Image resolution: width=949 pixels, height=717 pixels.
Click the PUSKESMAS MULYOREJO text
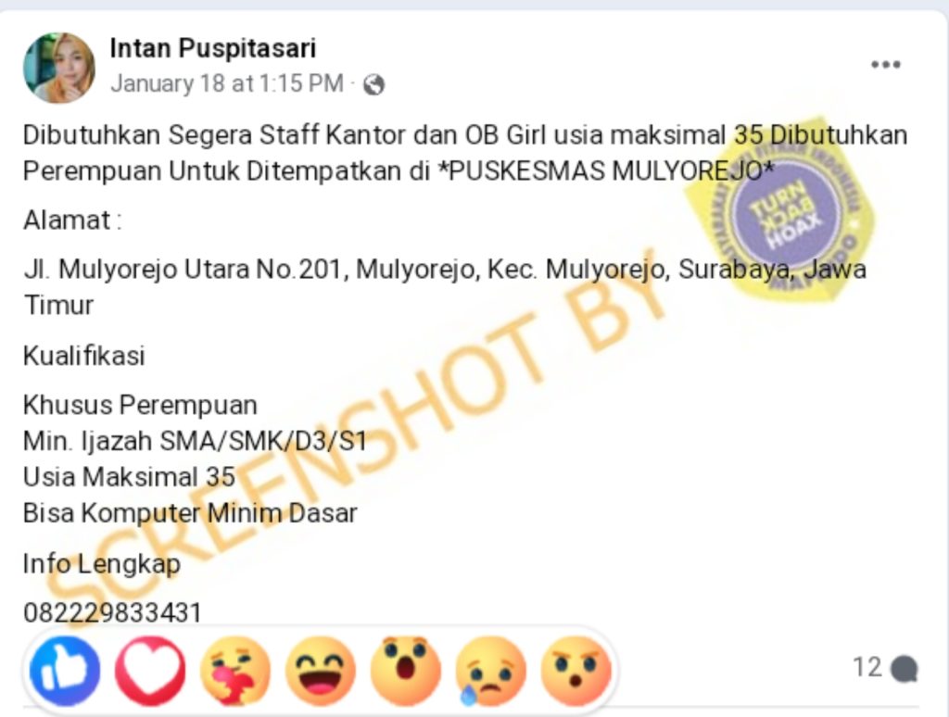click(605, 171)
